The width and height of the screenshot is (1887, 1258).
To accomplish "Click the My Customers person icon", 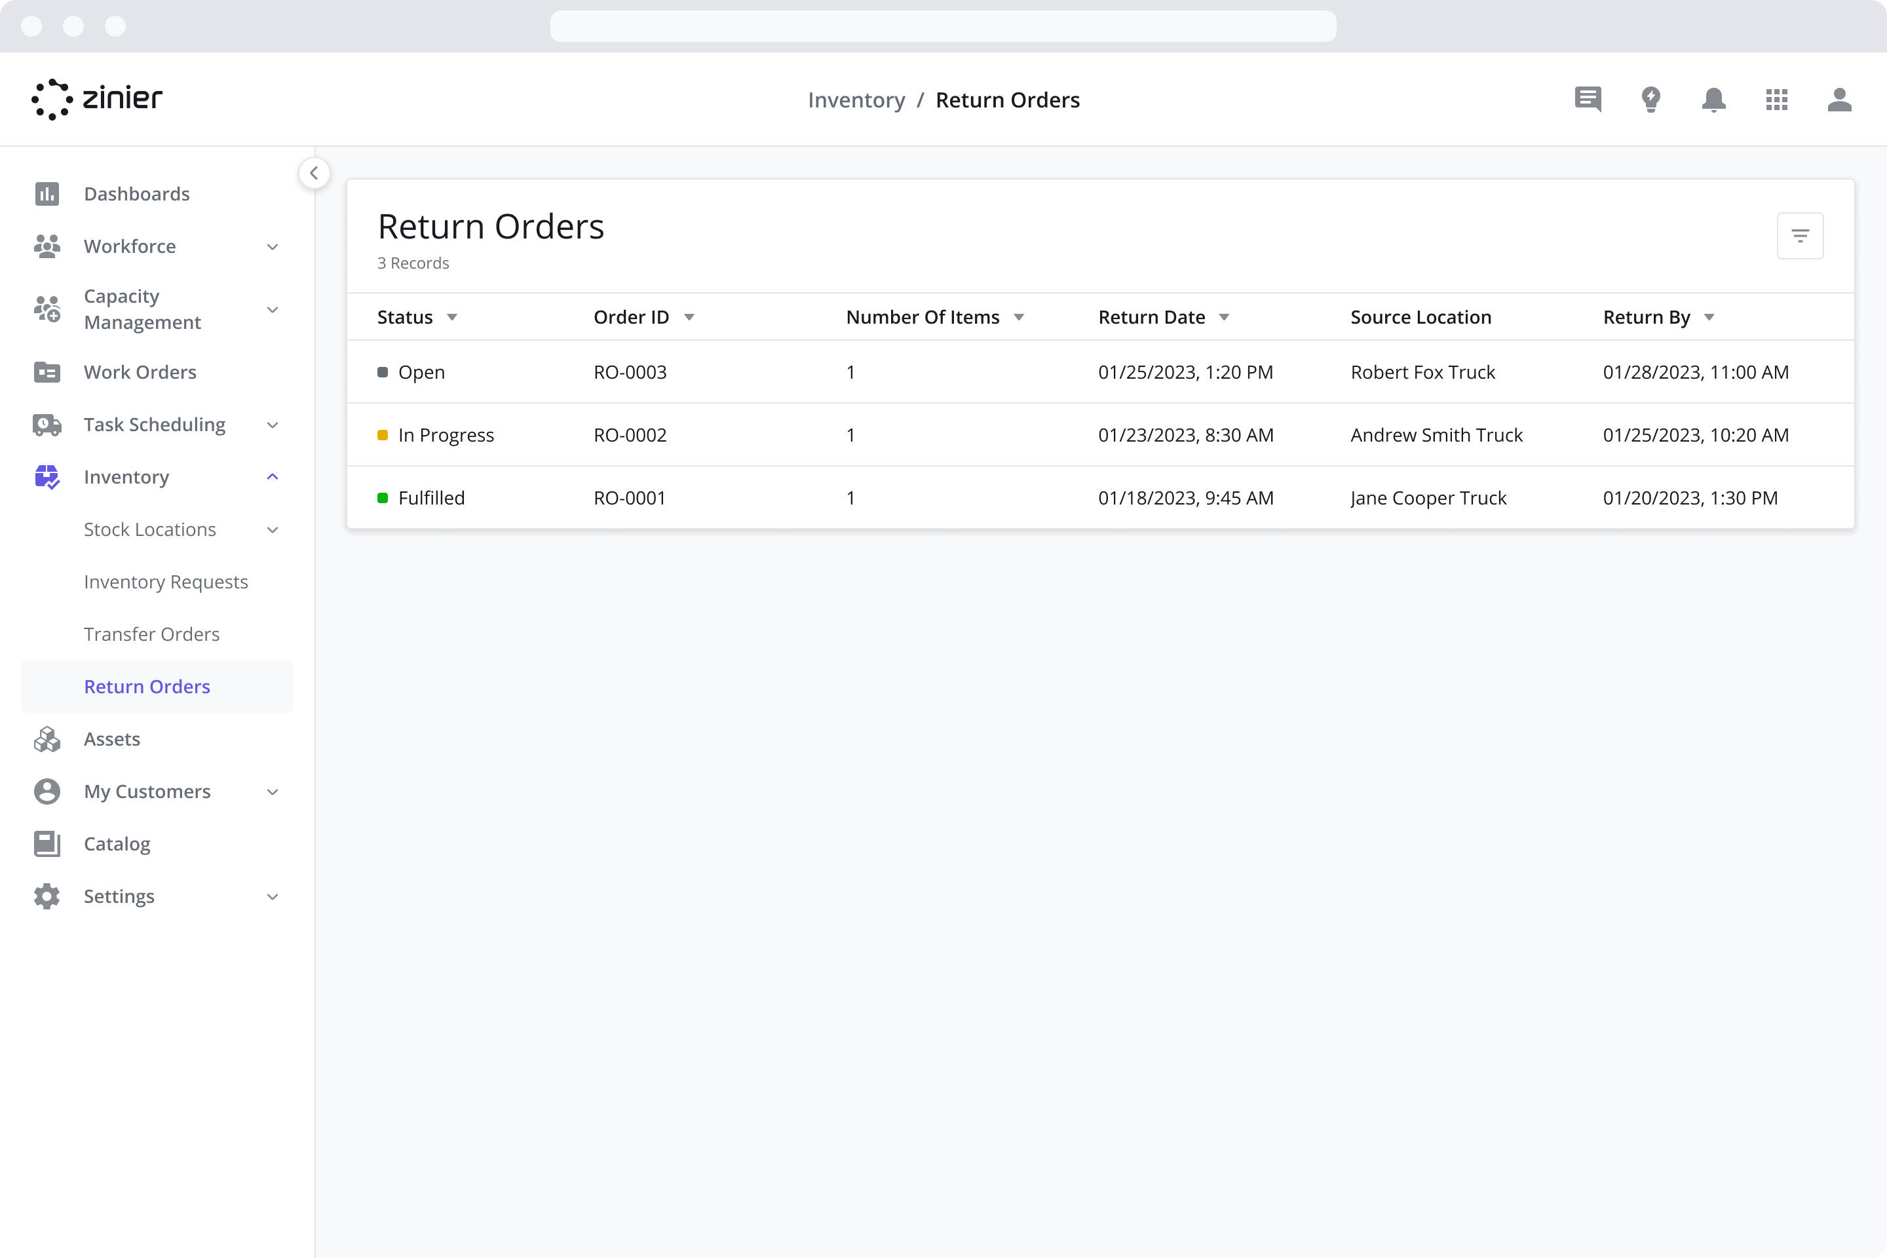I will [x=47, y=791].
